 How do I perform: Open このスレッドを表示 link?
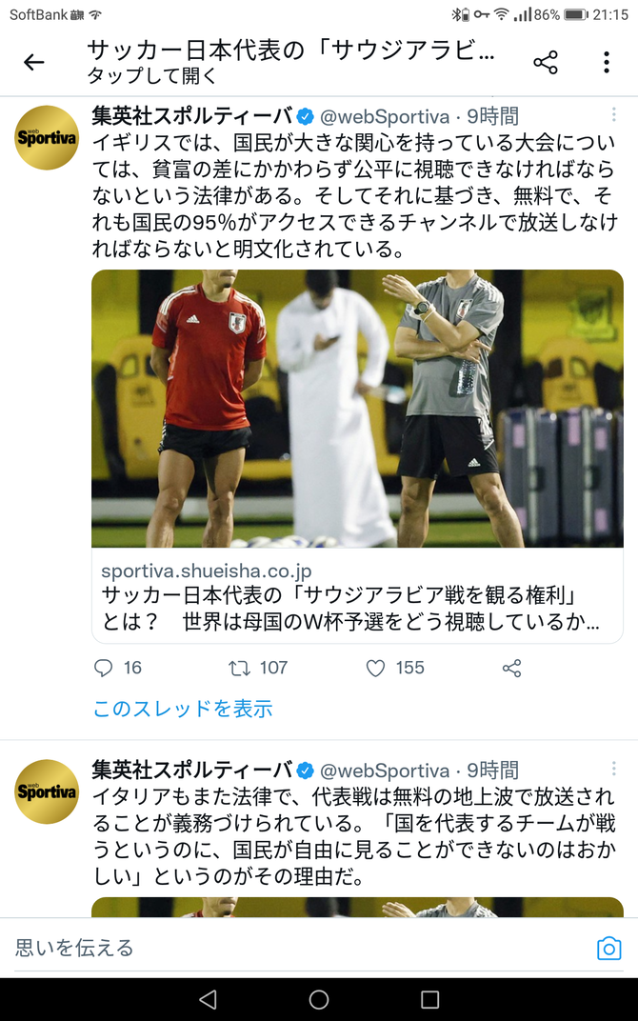point(183,709)
